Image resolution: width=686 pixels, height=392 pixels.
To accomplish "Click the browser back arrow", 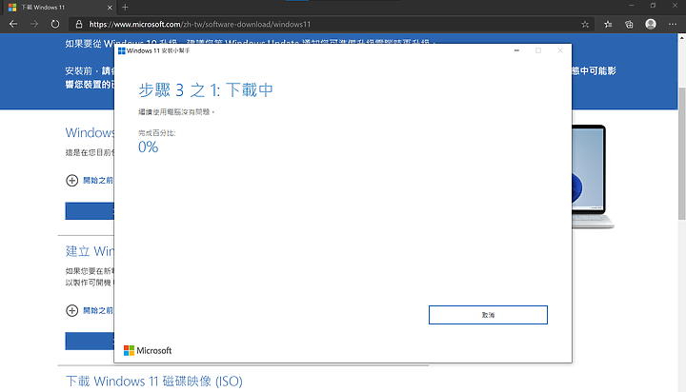I will [13, 24].
